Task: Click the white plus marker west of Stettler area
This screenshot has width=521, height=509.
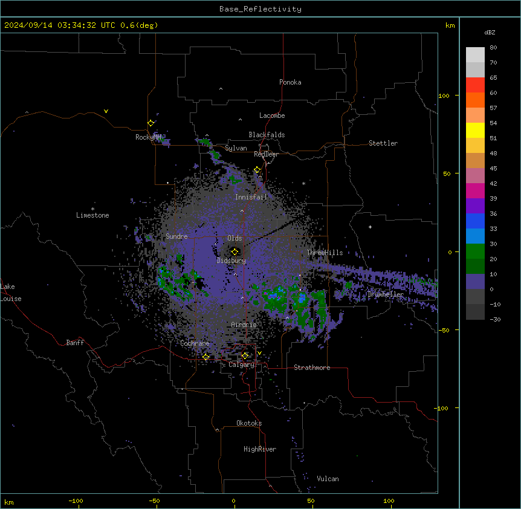Action: point(370,227)
